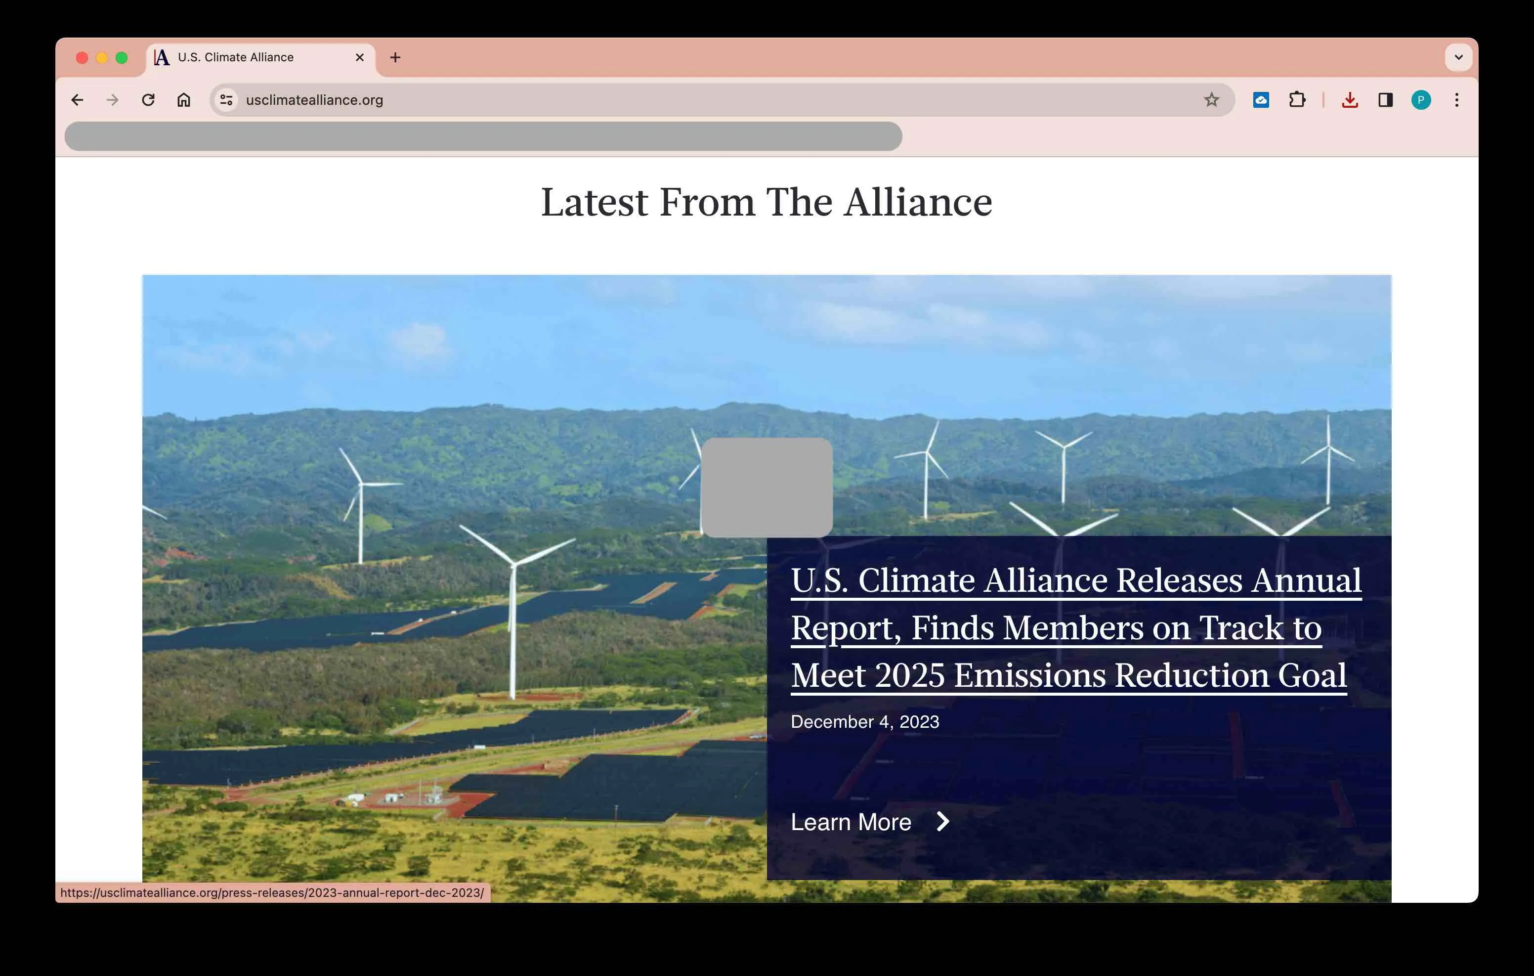
Task: View site information icon in address bar
Action: [226, 100]
